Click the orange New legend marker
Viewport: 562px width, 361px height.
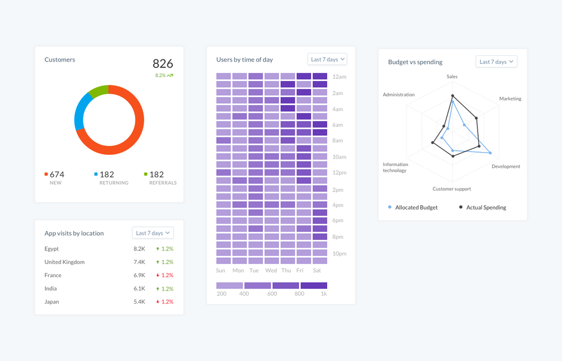pos(46,174)
